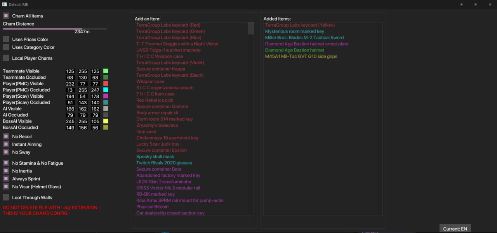Click the Current: EN language button
497x233 pixels.
click(x=455, y=229)
